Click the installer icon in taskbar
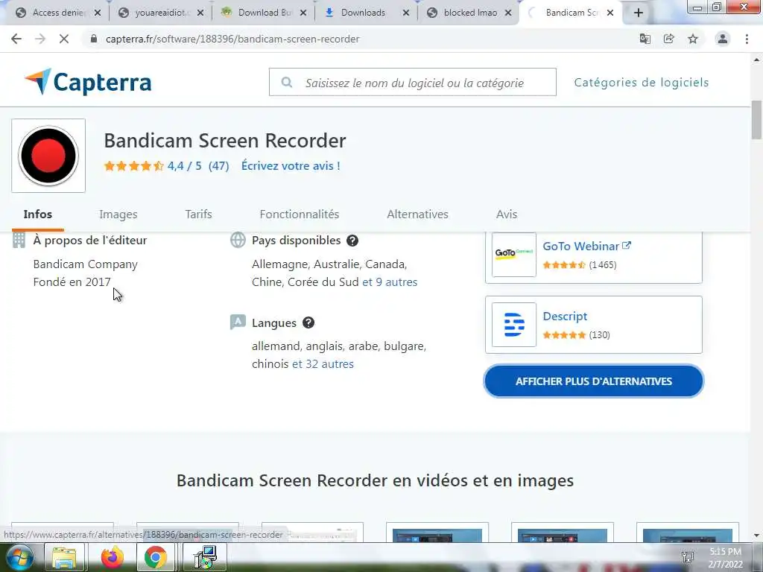 (205, 557)
